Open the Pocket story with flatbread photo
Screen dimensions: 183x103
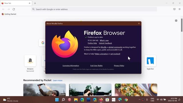(136, 90)
